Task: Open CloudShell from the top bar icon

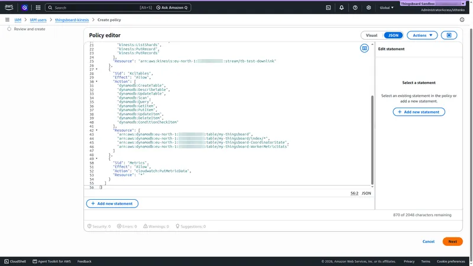Action: [328, 8]
